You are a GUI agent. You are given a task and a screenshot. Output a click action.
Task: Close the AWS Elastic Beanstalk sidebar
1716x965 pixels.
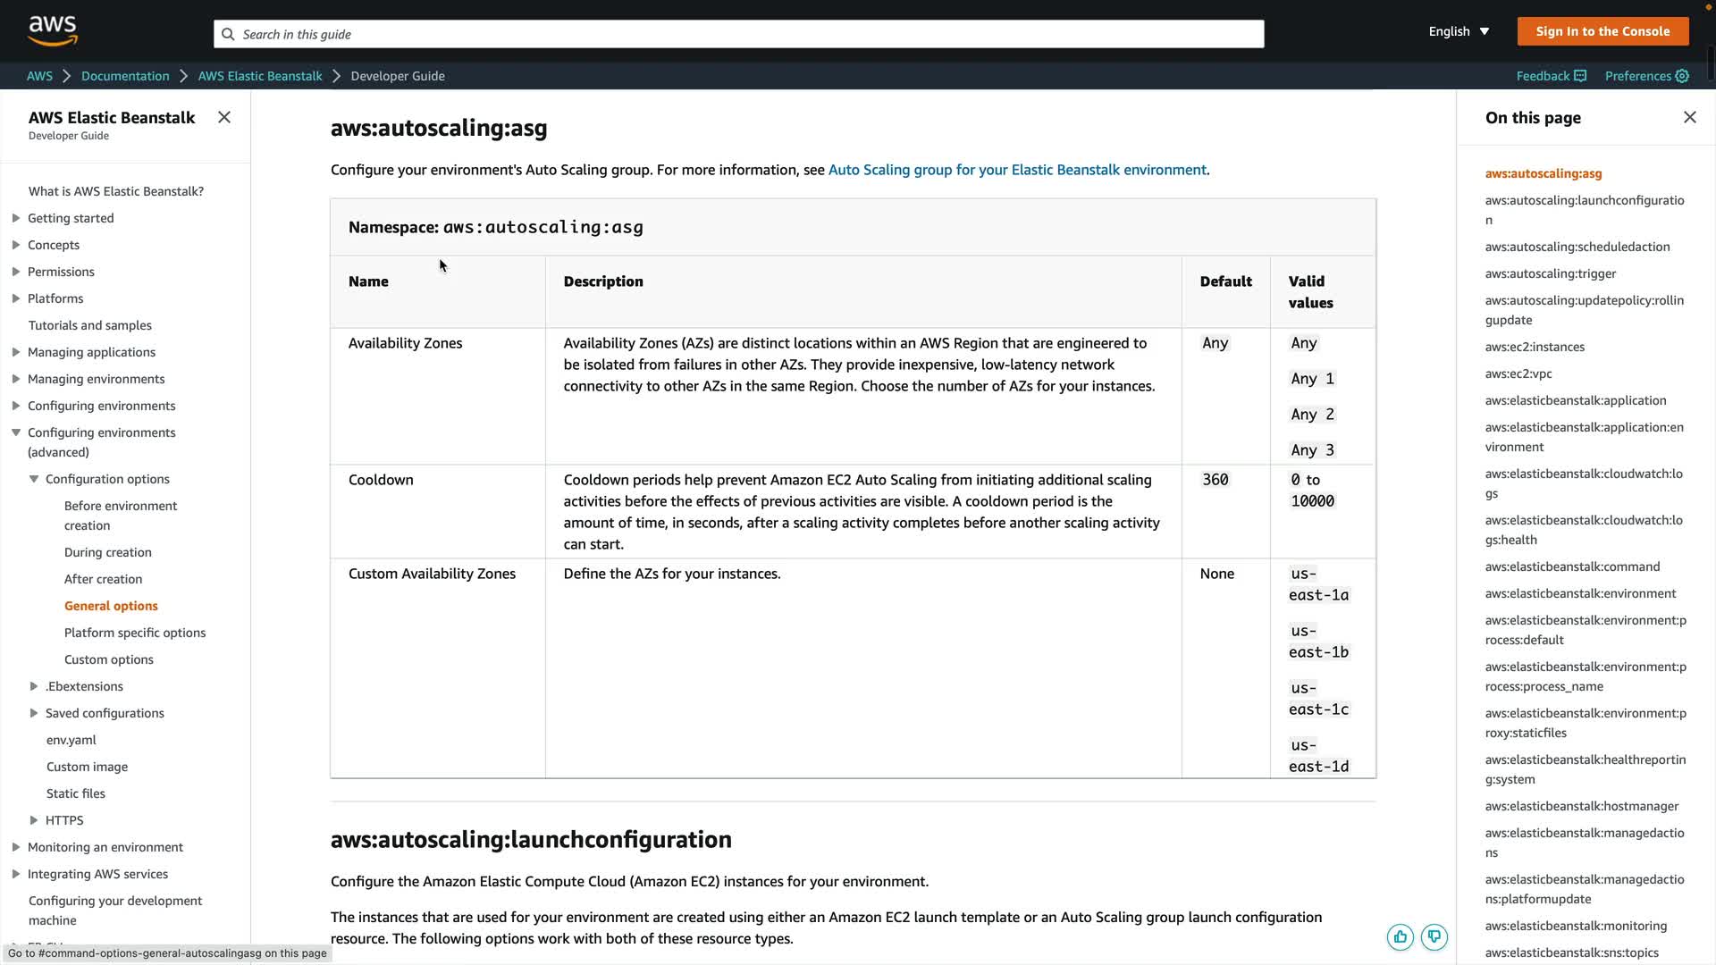pos(224,117)
